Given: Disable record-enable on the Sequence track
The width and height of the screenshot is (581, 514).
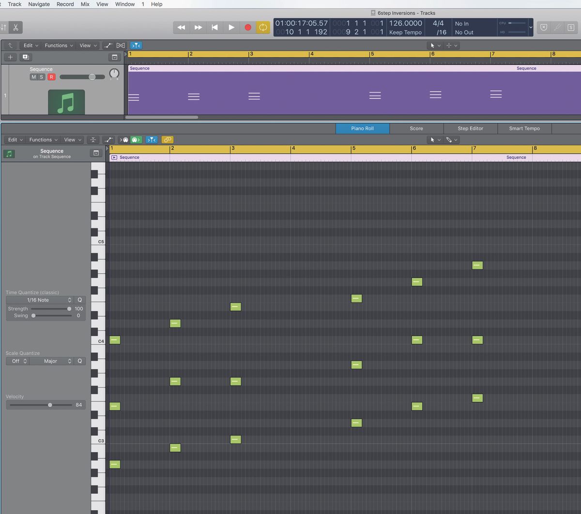Looking at the screenshot, I should pyautogui.click(x=51, y=76).
